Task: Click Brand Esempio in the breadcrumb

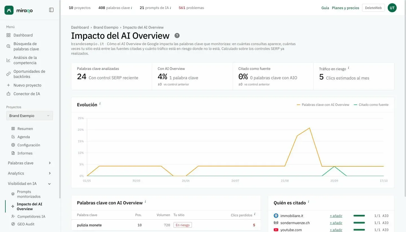Action: (106, 27)
